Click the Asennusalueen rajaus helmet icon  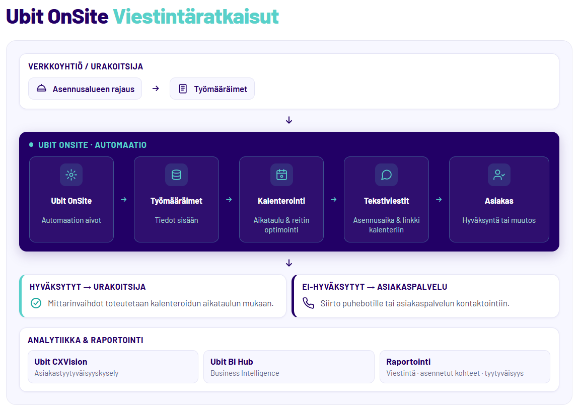[41, 88]
